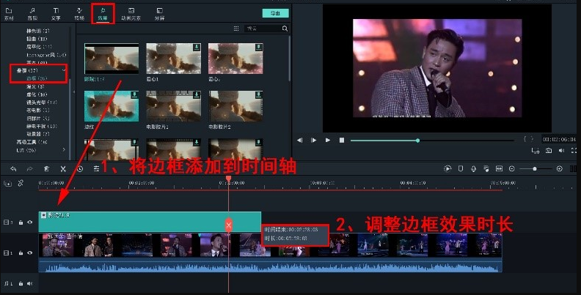Mute the audio track 1 speaker
The height and width of the screenshot is (295, 581).
[30, 283]
